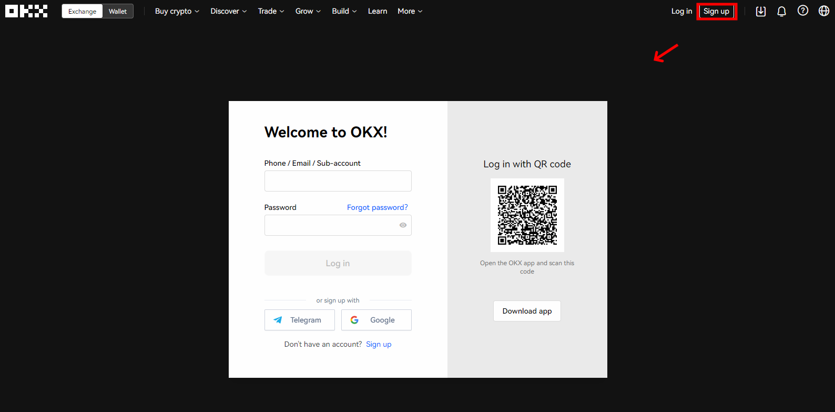The height and width of the screenshot is (412, 835).
Task: Open the notifications bell icon
Action: pyautogui.click(x=782, y=11)
